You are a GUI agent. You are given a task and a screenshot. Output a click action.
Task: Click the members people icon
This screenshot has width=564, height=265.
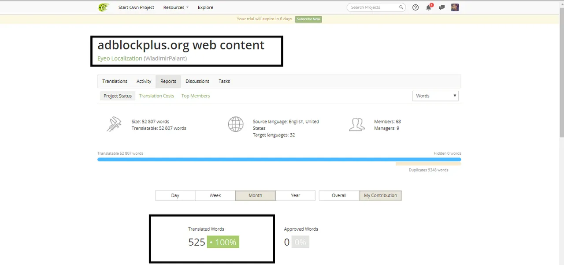357,124
